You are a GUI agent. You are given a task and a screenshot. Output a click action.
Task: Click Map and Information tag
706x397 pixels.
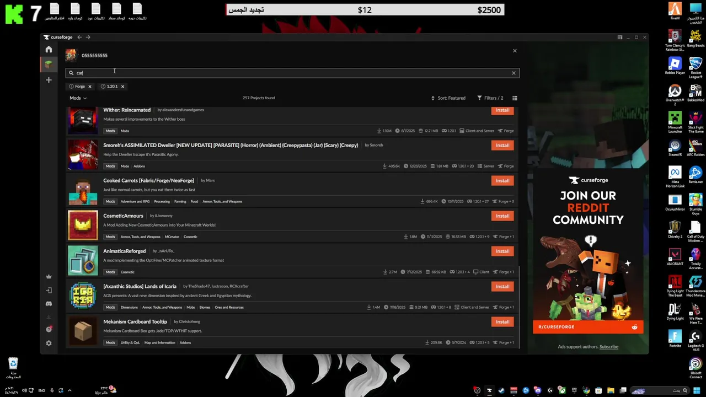point(159,342)
